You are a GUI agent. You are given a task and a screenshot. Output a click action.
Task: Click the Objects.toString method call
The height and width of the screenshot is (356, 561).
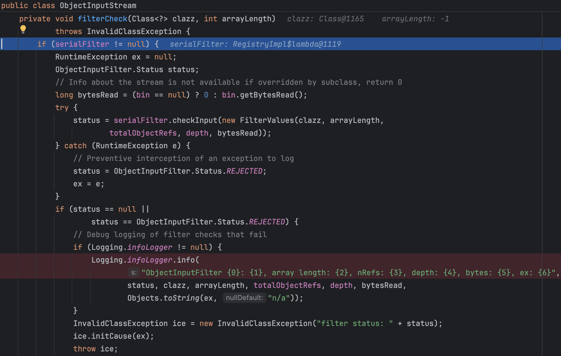pos(181,298)
